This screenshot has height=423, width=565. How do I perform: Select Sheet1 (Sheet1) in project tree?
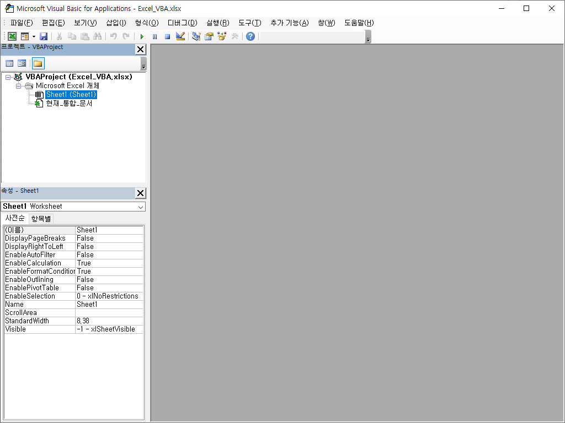coord(71,95)
